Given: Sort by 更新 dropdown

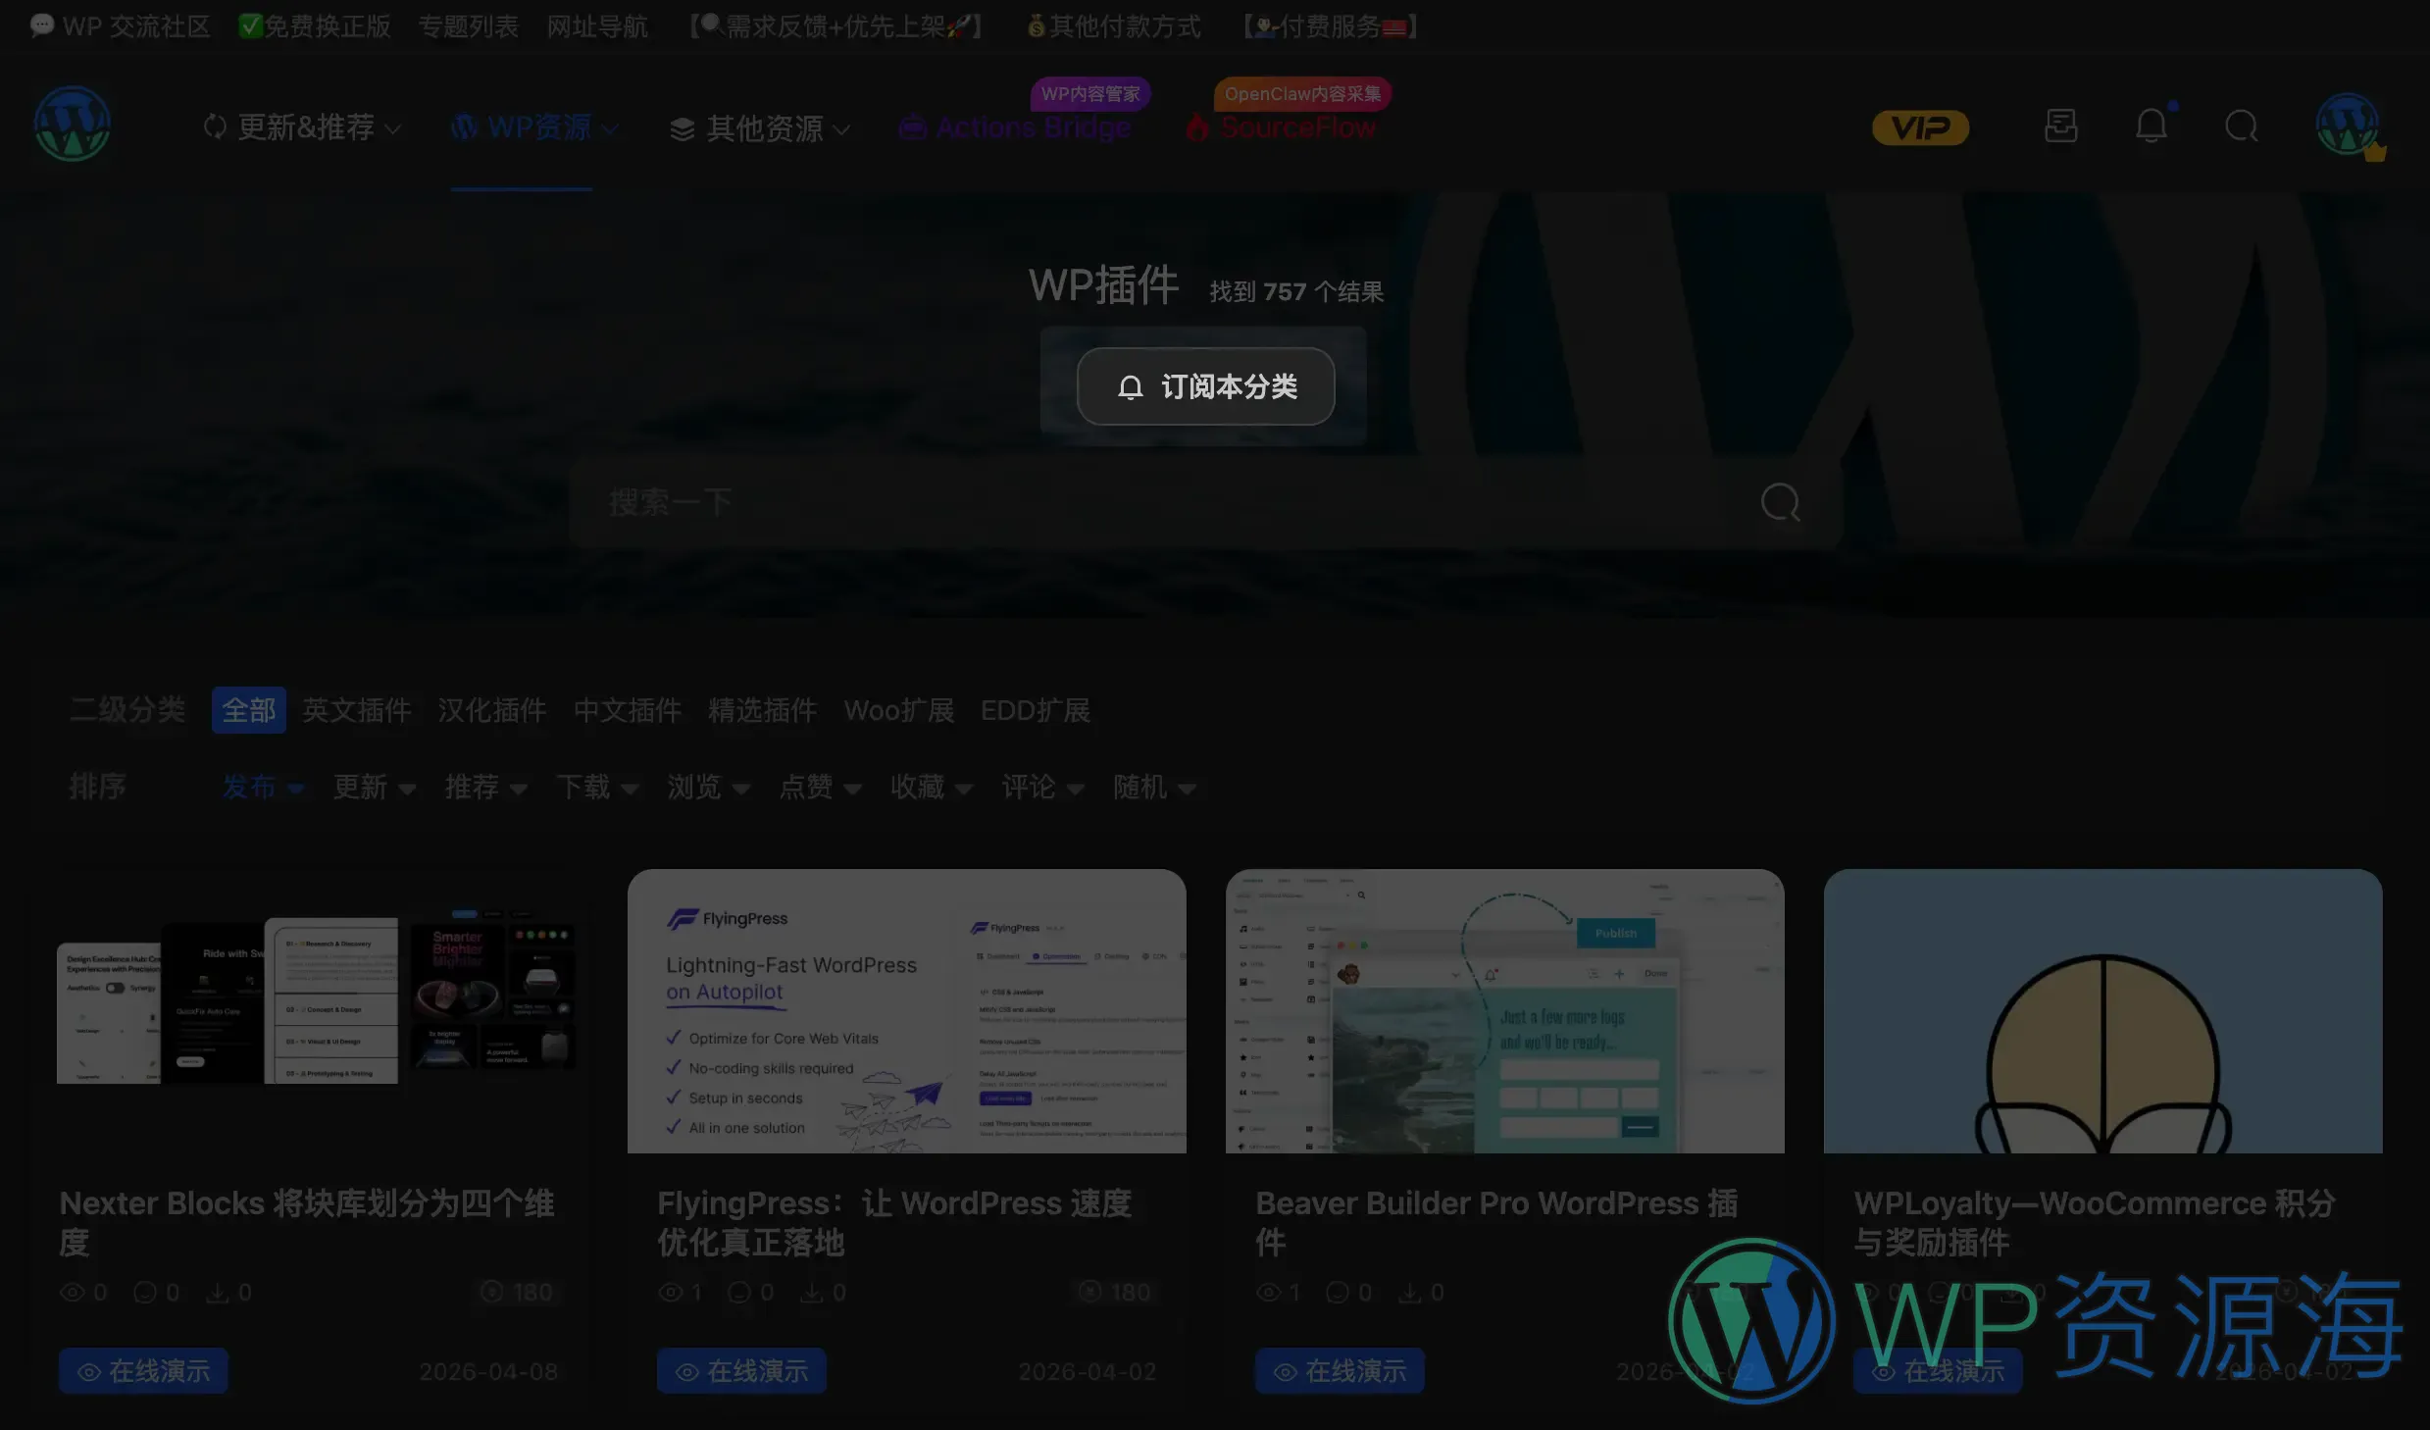Looking at the screenshot, I should (x=376, y=787).
